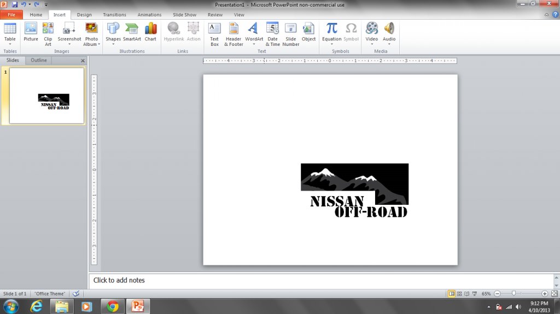560x314 pixels.
Task: Switch to the Outline pane tab
Action: coord(39,60)
